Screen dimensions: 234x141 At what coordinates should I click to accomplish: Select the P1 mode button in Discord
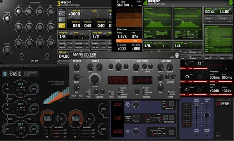(x=62, y=13)
